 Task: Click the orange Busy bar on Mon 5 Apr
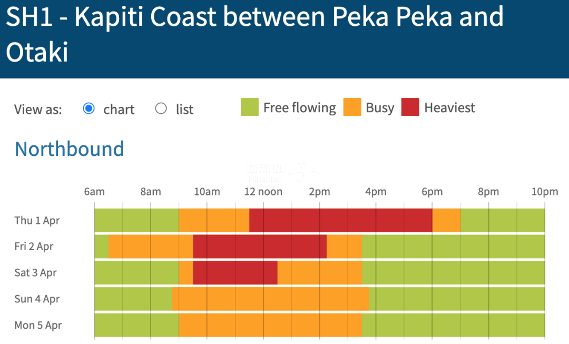click(x=270, y=325)
